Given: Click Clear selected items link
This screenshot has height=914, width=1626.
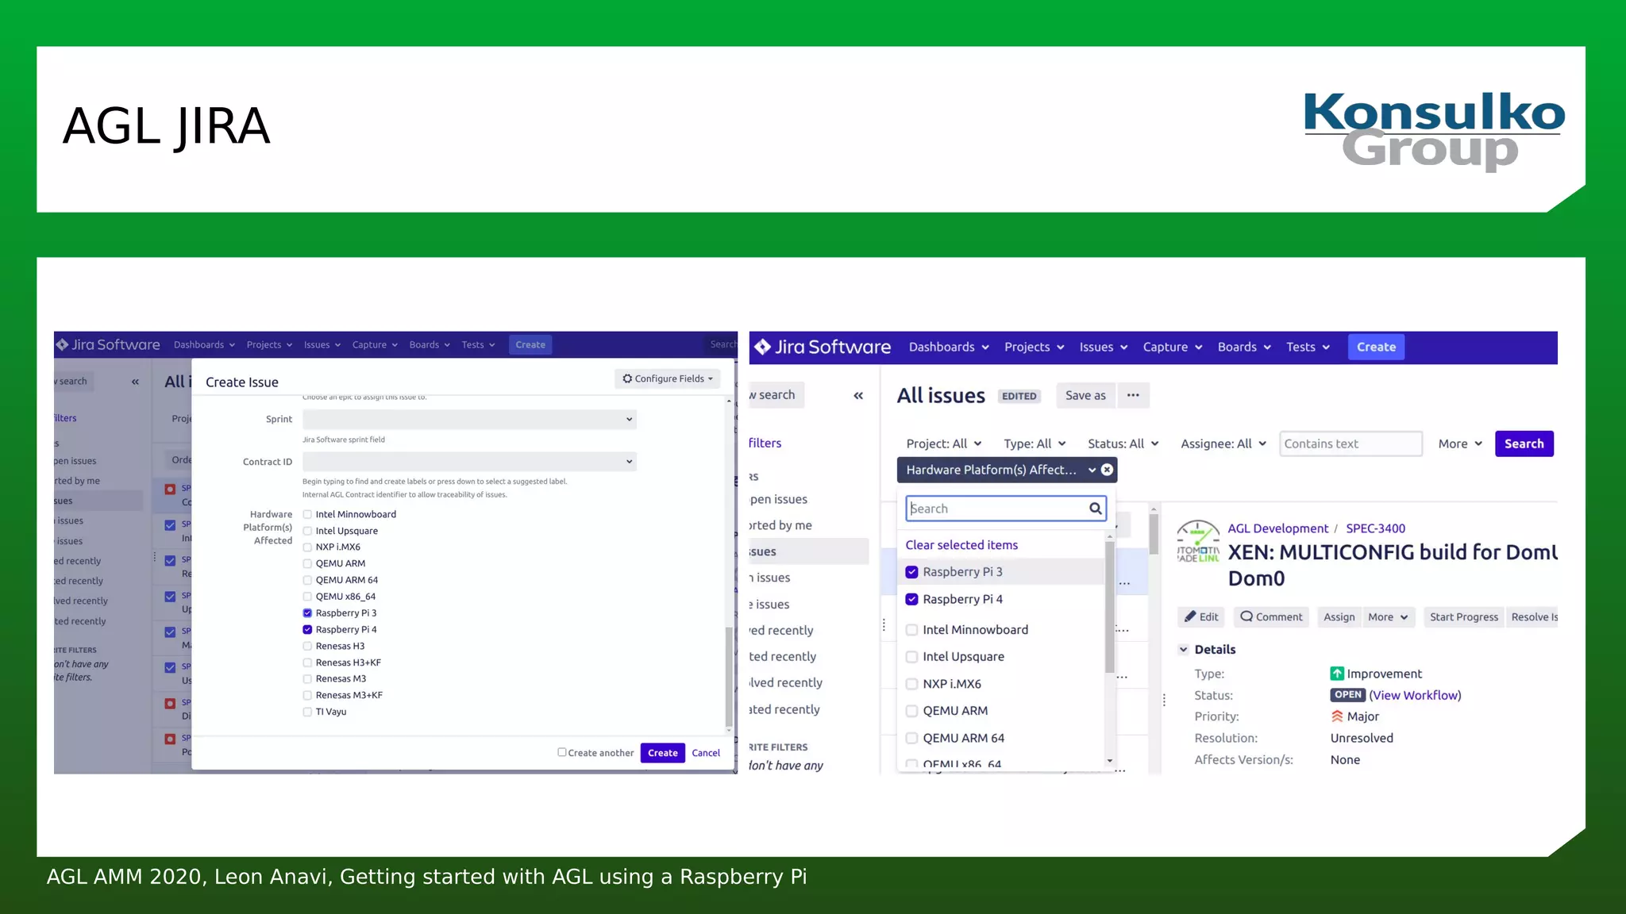Looking at the screenshot, I should 961,545.
